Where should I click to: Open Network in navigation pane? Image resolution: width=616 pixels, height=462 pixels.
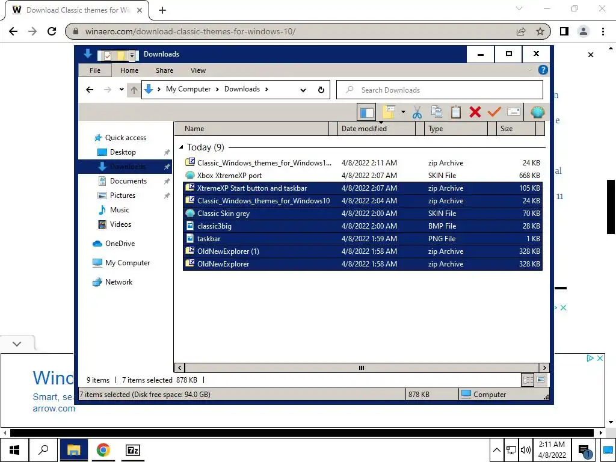pos(119,282)
